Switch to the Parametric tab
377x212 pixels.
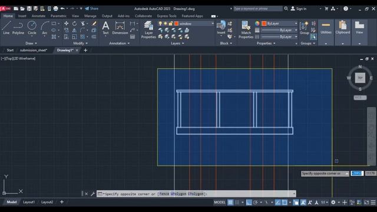(x=58, y=16)
